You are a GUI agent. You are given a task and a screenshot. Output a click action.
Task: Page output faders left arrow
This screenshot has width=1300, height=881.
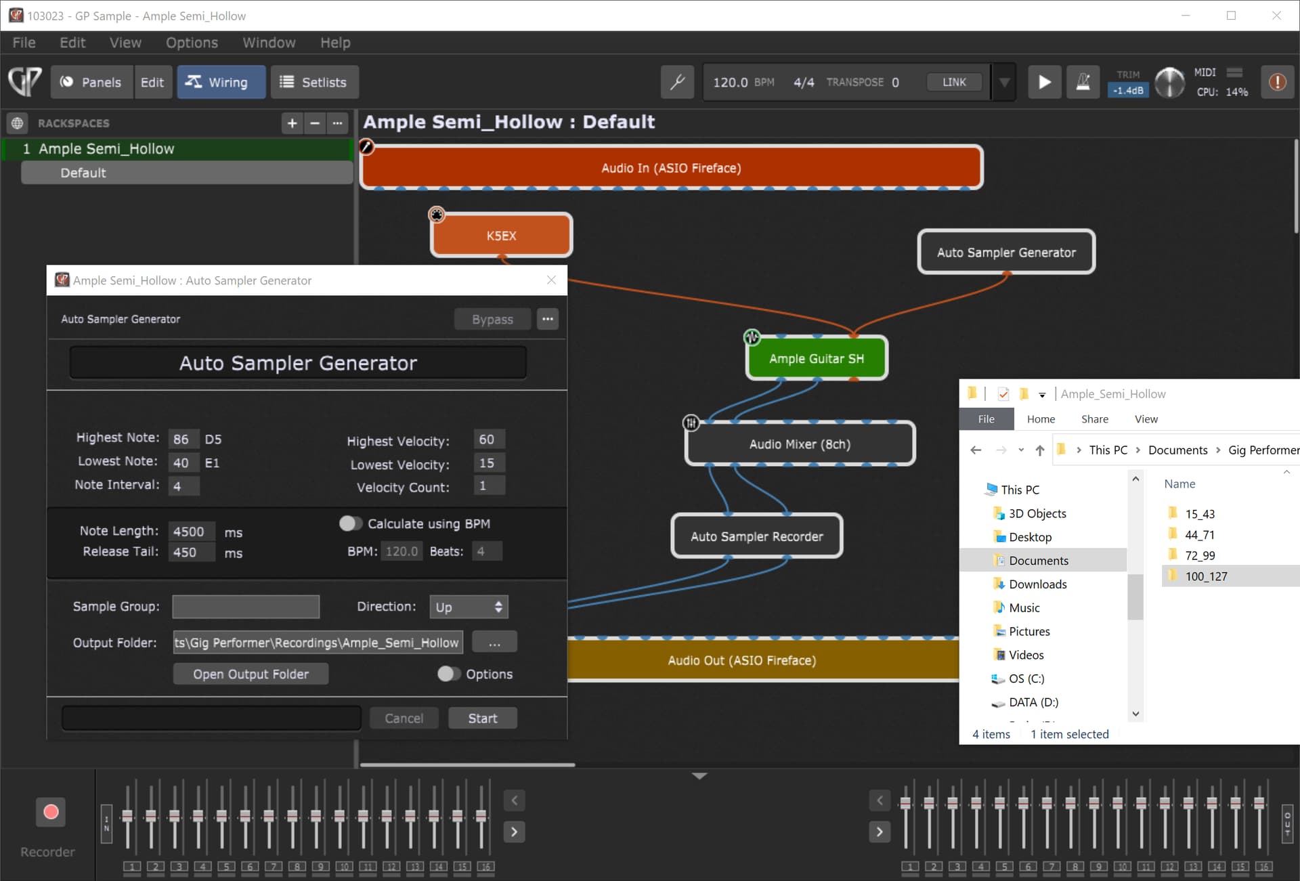coord(880,800)
